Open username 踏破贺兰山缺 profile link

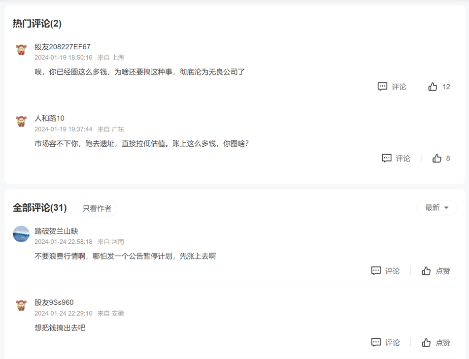tap(56, 231)
